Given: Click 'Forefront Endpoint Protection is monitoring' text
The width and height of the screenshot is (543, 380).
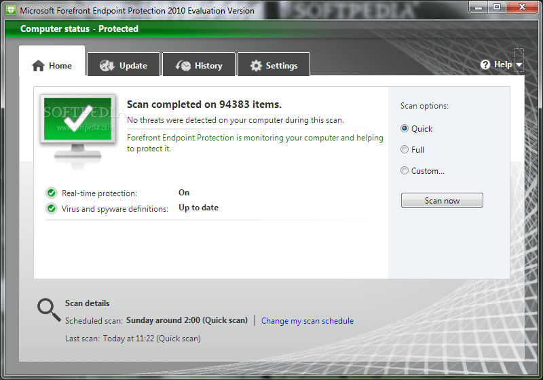Looking at the screenshot, I should (255, 143).
